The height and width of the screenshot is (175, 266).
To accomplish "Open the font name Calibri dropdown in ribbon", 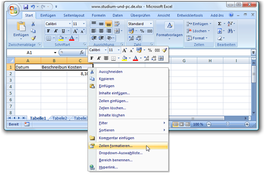I will pos(70,24).
